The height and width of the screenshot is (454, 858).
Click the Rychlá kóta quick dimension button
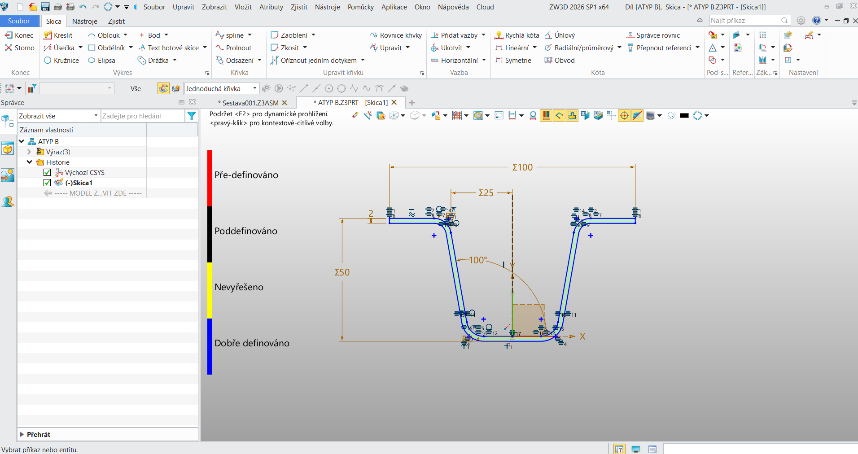click(517, 35)
